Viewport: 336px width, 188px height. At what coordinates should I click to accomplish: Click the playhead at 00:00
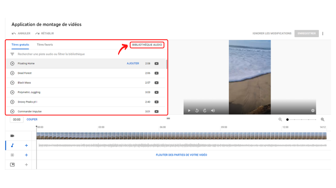(x=36, y=127)
